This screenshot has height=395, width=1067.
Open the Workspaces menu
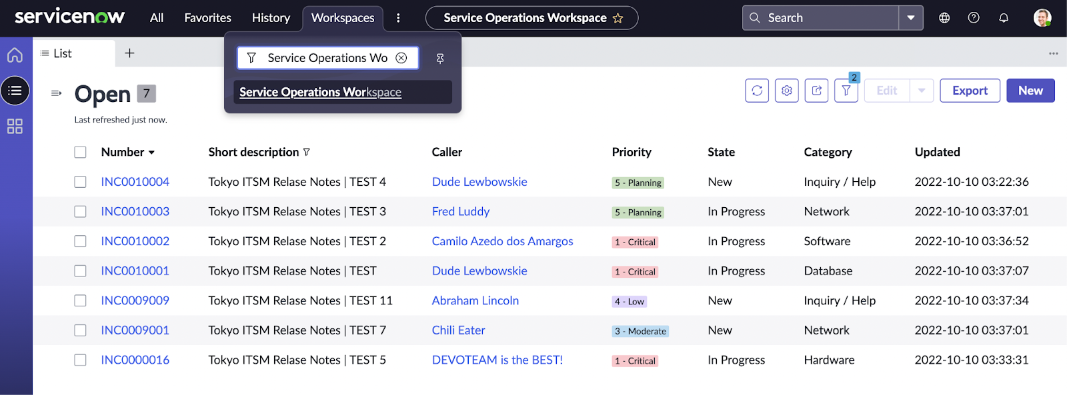coord(343,18)
